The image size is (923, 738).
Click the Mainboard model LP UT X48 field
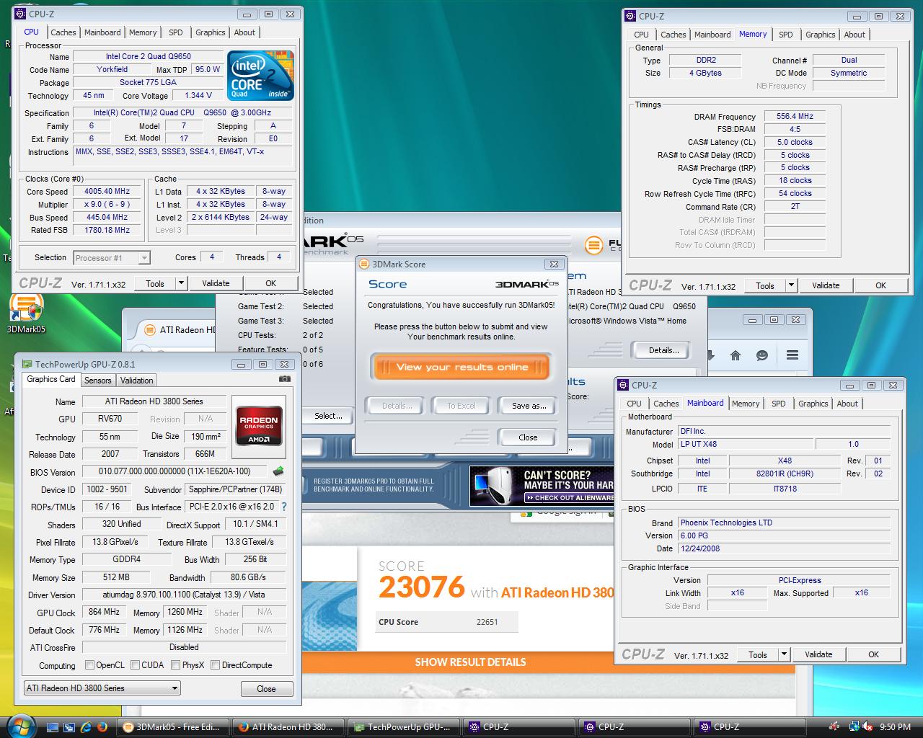746,444
